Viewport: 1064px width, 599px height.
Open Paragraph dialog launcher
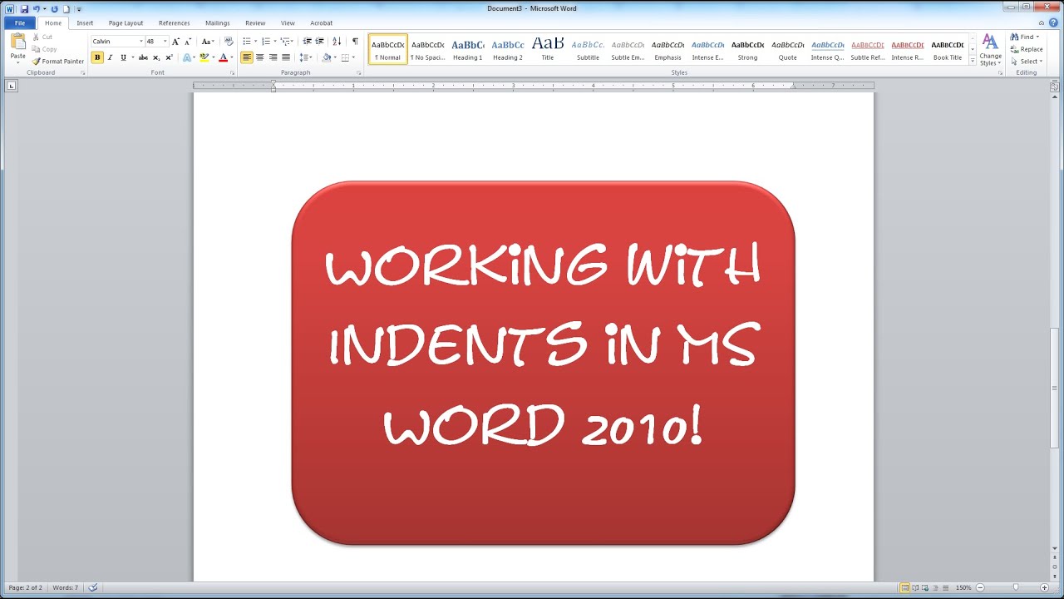pos(358,73)
